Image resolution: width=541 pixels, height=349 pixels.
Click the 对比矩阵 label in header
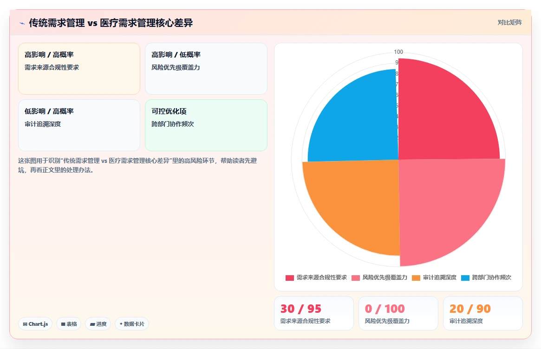tap(509, 22)
